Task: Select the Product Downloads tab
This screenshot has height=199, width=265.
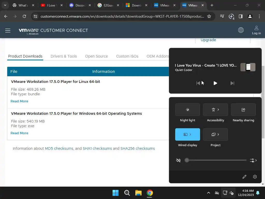Action: pyautogui.click(x=25, y=56)
